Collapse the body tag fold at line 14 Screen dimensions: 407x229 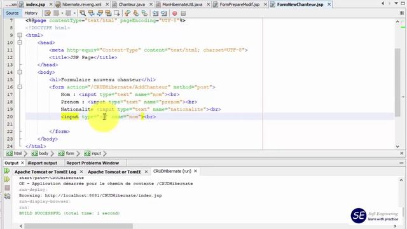pos(20,72)
